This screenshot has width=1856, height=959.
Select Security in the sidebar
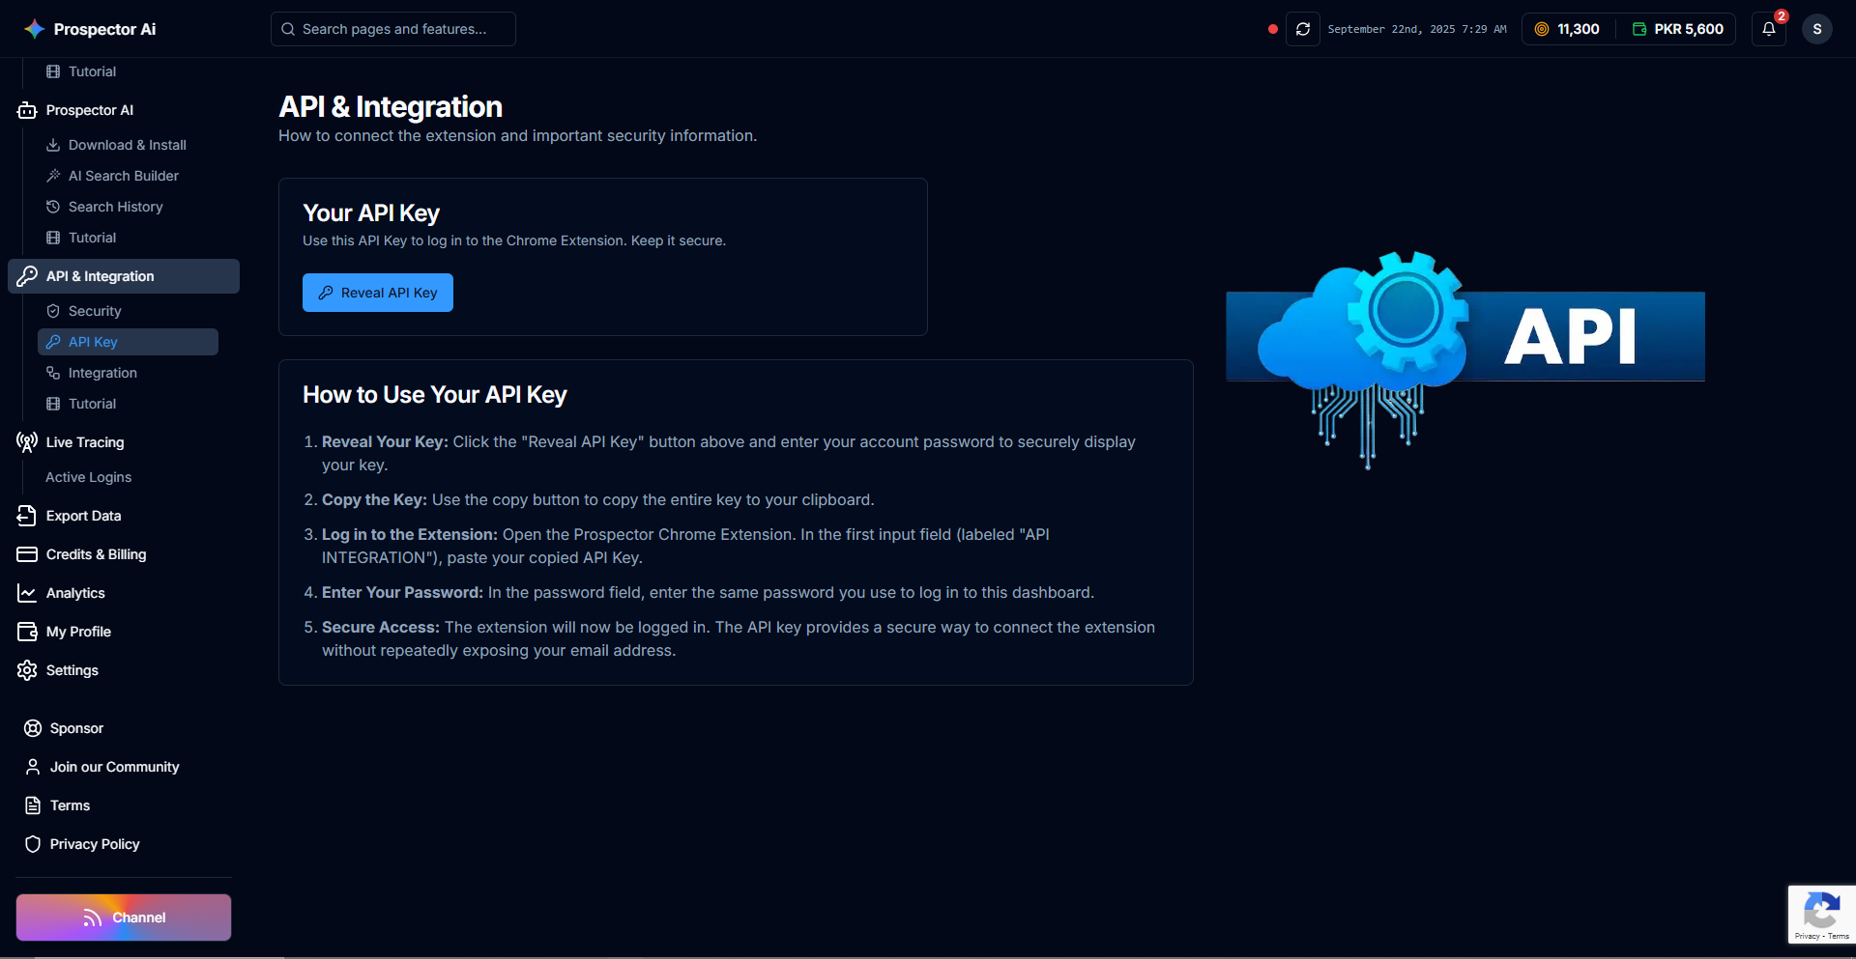click(94, 311)
